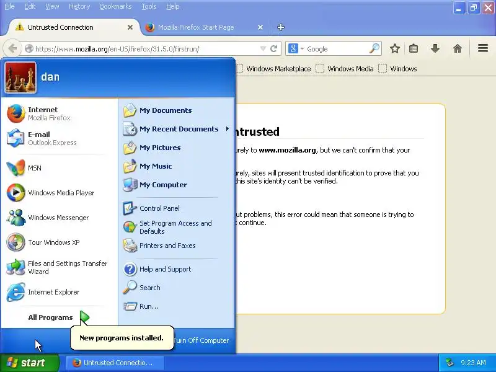This screenshot has height=372, width=496.
Task: Launch Internet Explorer
Action: (x=60, y=292)
